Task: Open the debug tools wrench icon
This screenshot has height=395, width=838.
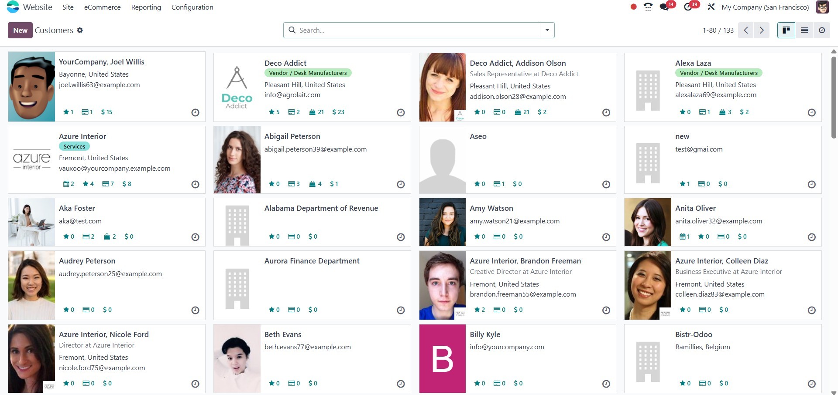Action: tap(711, 7)
